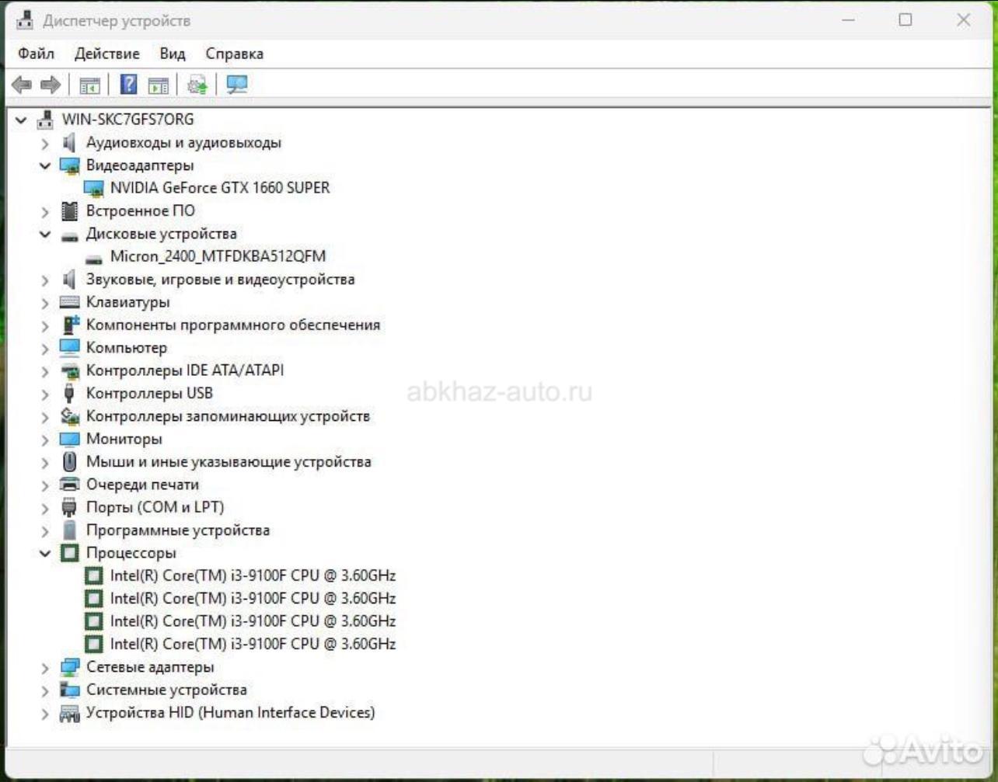This screenshot has width=998, height=782.
Task: Toggle the console tree pane icon
Action: (x=90, y=85)
